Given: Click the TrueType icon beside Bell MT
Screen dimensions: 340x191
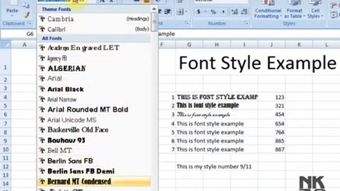Looking at the screenshot, I should coord(42,151).
